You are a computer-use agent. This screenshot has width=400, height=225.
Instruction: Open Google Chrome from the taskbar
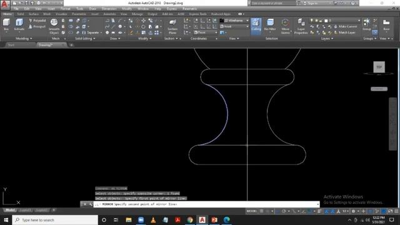point(190,220)
